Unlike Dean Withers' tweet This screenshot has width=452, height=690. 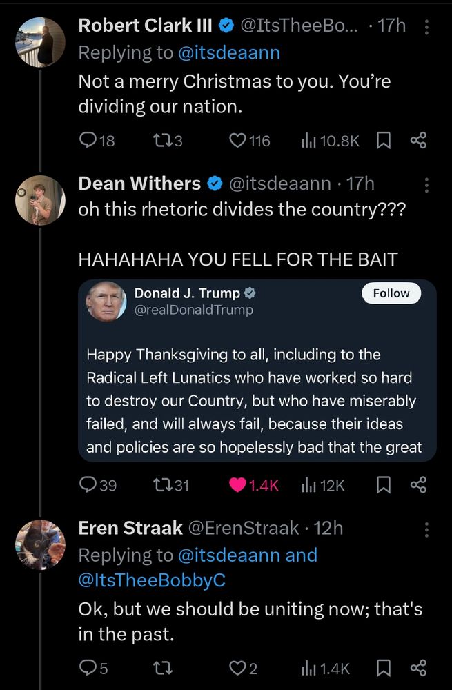[238, 485]
